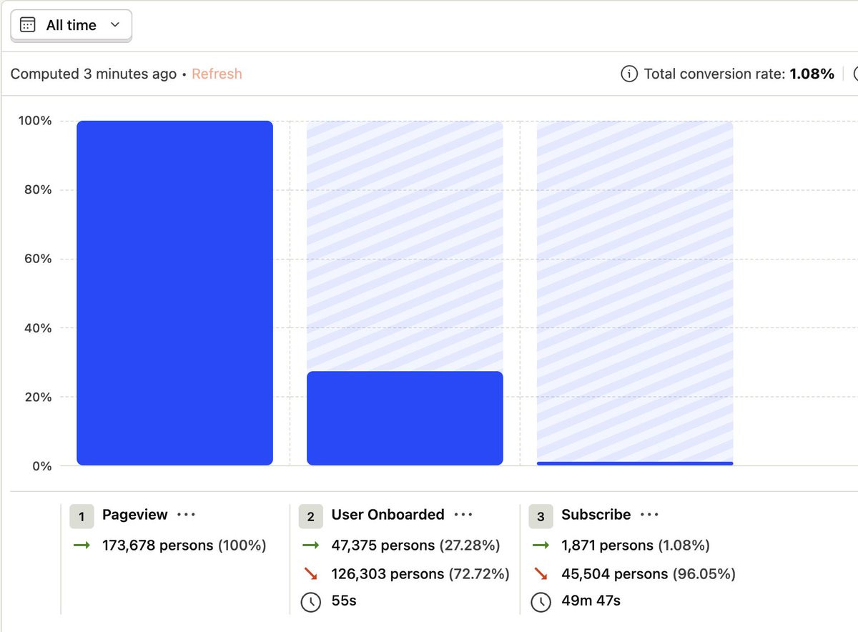
Task: Click the clock icon next to 55s
Action: click(x=310, y=601)
